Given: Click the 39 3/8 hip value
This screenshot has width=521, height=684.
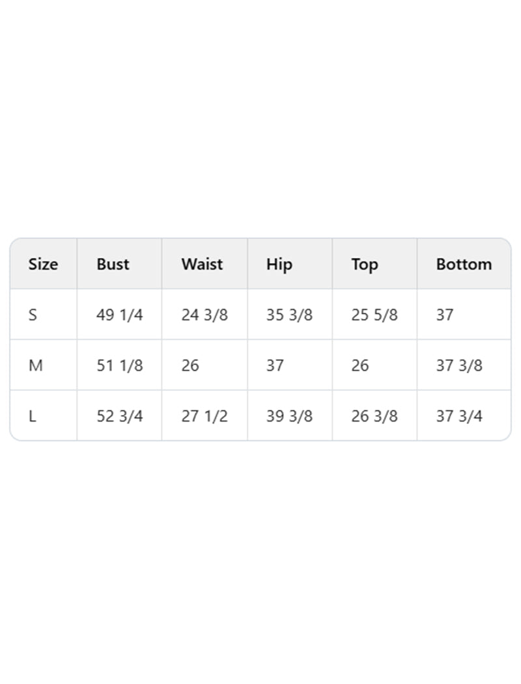Looking at the screenshot, I should point(289,416).
